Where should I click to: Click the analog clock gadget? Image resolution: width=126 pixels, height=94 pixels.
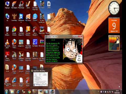click(x=114, y=8)
